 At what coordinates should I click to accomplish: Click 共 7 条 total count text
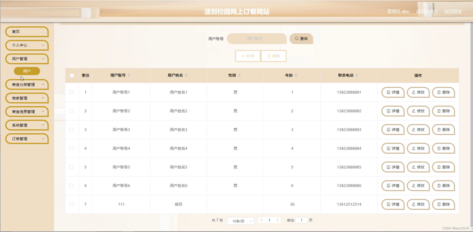(217, 220)
